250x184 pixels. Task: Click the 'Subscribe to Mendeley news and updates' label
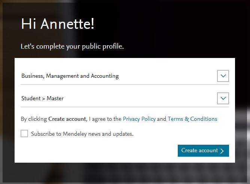pos(82,134)
